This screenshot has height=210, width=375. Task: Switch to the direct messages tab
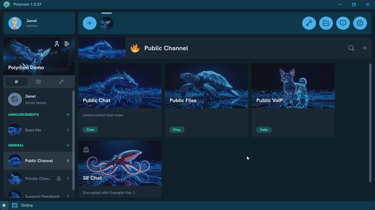tap(38, 82)
